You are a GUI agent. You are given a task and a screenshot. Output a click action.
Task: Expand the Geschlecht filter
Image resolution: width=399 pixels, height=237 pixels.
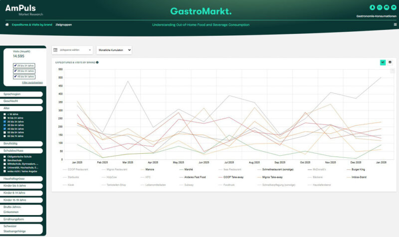21,101
